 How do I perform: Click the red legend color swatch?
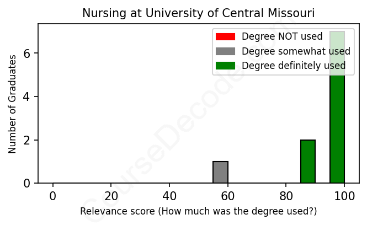pyautogui.click(x=225, y=37)
